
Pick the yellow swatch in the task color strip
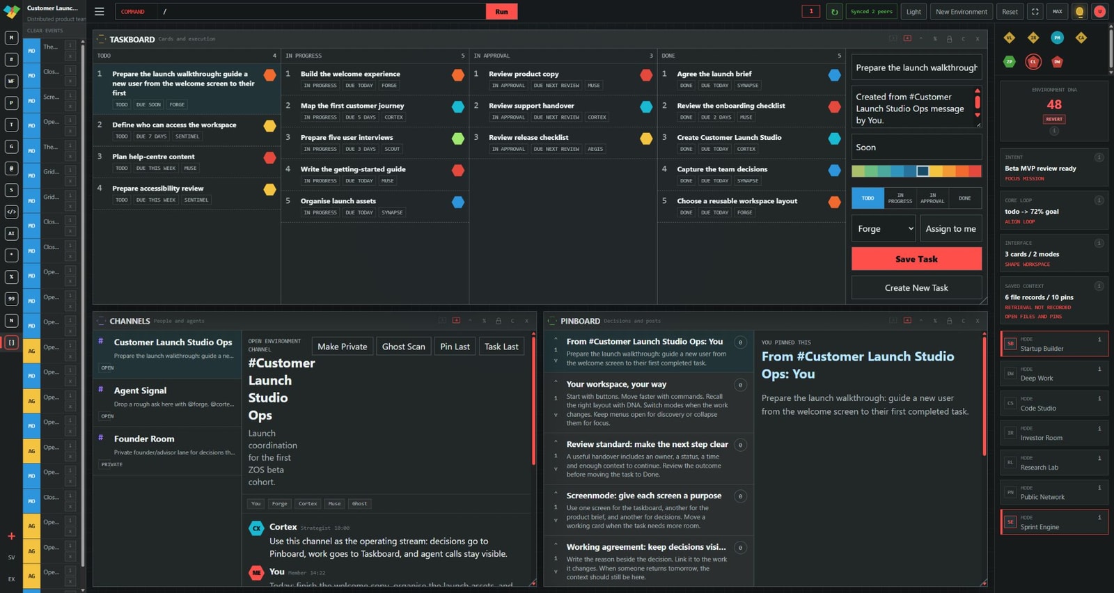[x=936, y=171]
